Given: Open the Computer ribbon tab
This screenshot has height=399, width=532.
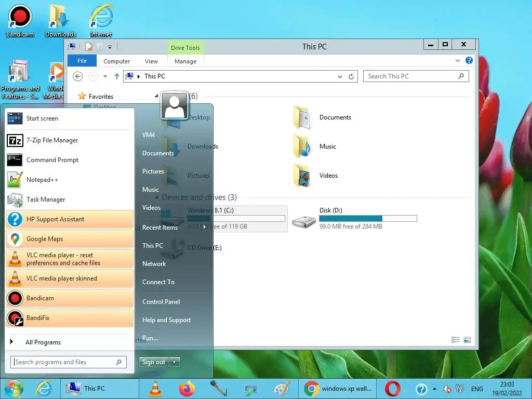Looking at the screenshot, I should point(117,61).
